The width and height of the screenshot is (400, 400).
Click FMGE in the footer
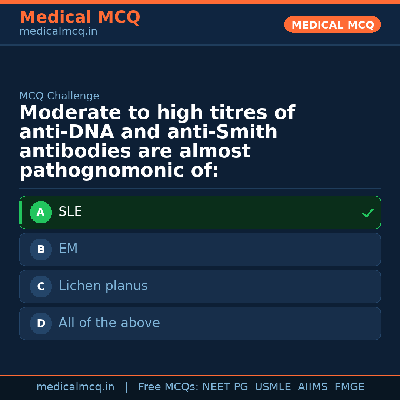pyautogui.click(x=350, y=387)
